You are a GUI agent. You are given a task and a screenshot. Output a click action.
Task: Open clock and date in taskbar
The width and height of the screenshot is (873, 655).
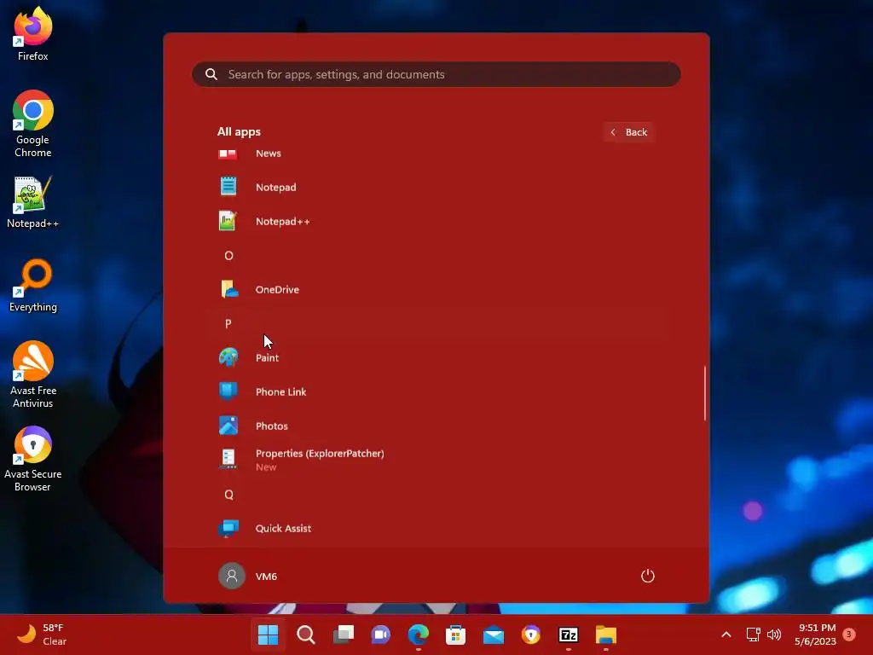point(815,635)
